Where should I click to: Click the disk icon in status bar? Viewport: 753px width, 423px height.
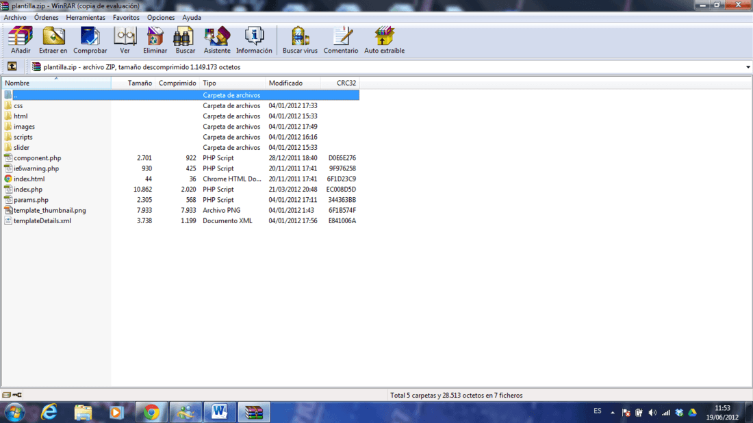(x=6, y=395)
